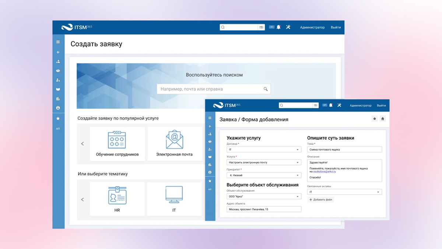Click 'Выйти' to log out

pos(336,27)
